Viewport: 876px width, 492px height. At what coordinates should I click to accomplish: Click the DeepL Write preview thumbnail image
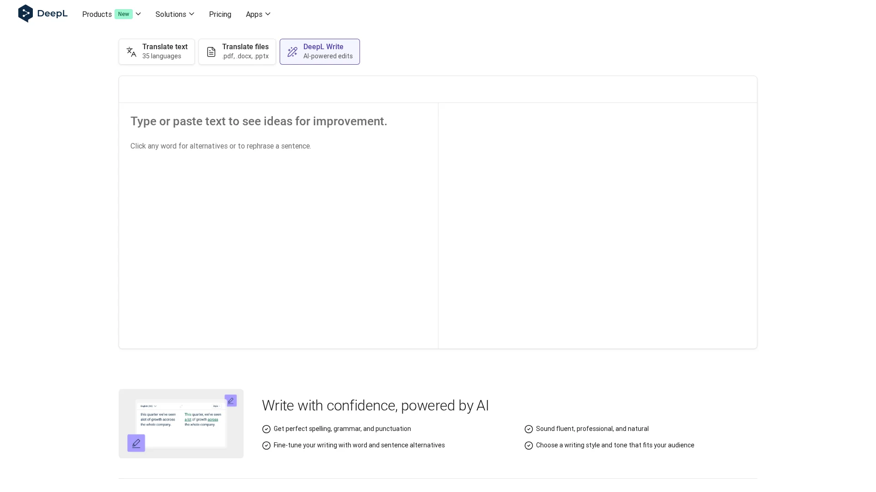[181, 424]
